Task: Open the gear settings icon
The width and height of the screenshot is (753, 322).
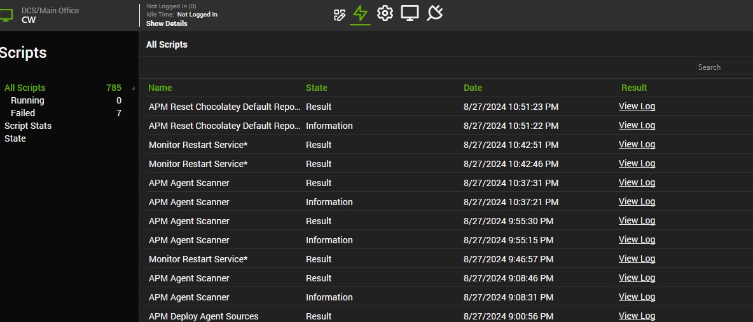Action: click(x=385, y=13)
